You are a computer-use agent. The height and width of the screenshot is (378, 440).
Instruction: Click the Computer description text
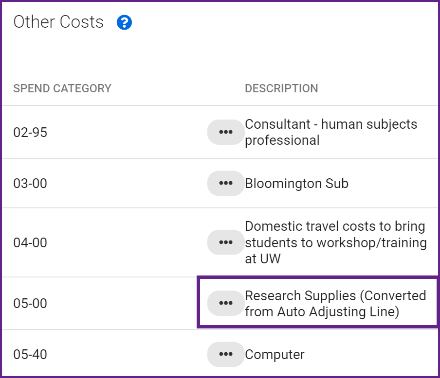click(275, 355)
